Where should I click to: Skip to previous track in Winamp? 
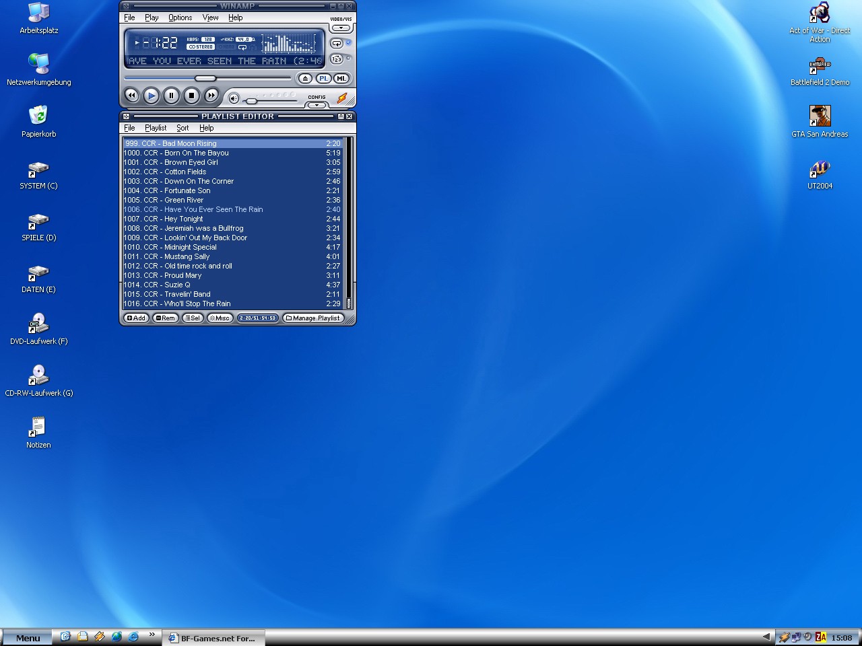tap(131, 96)
